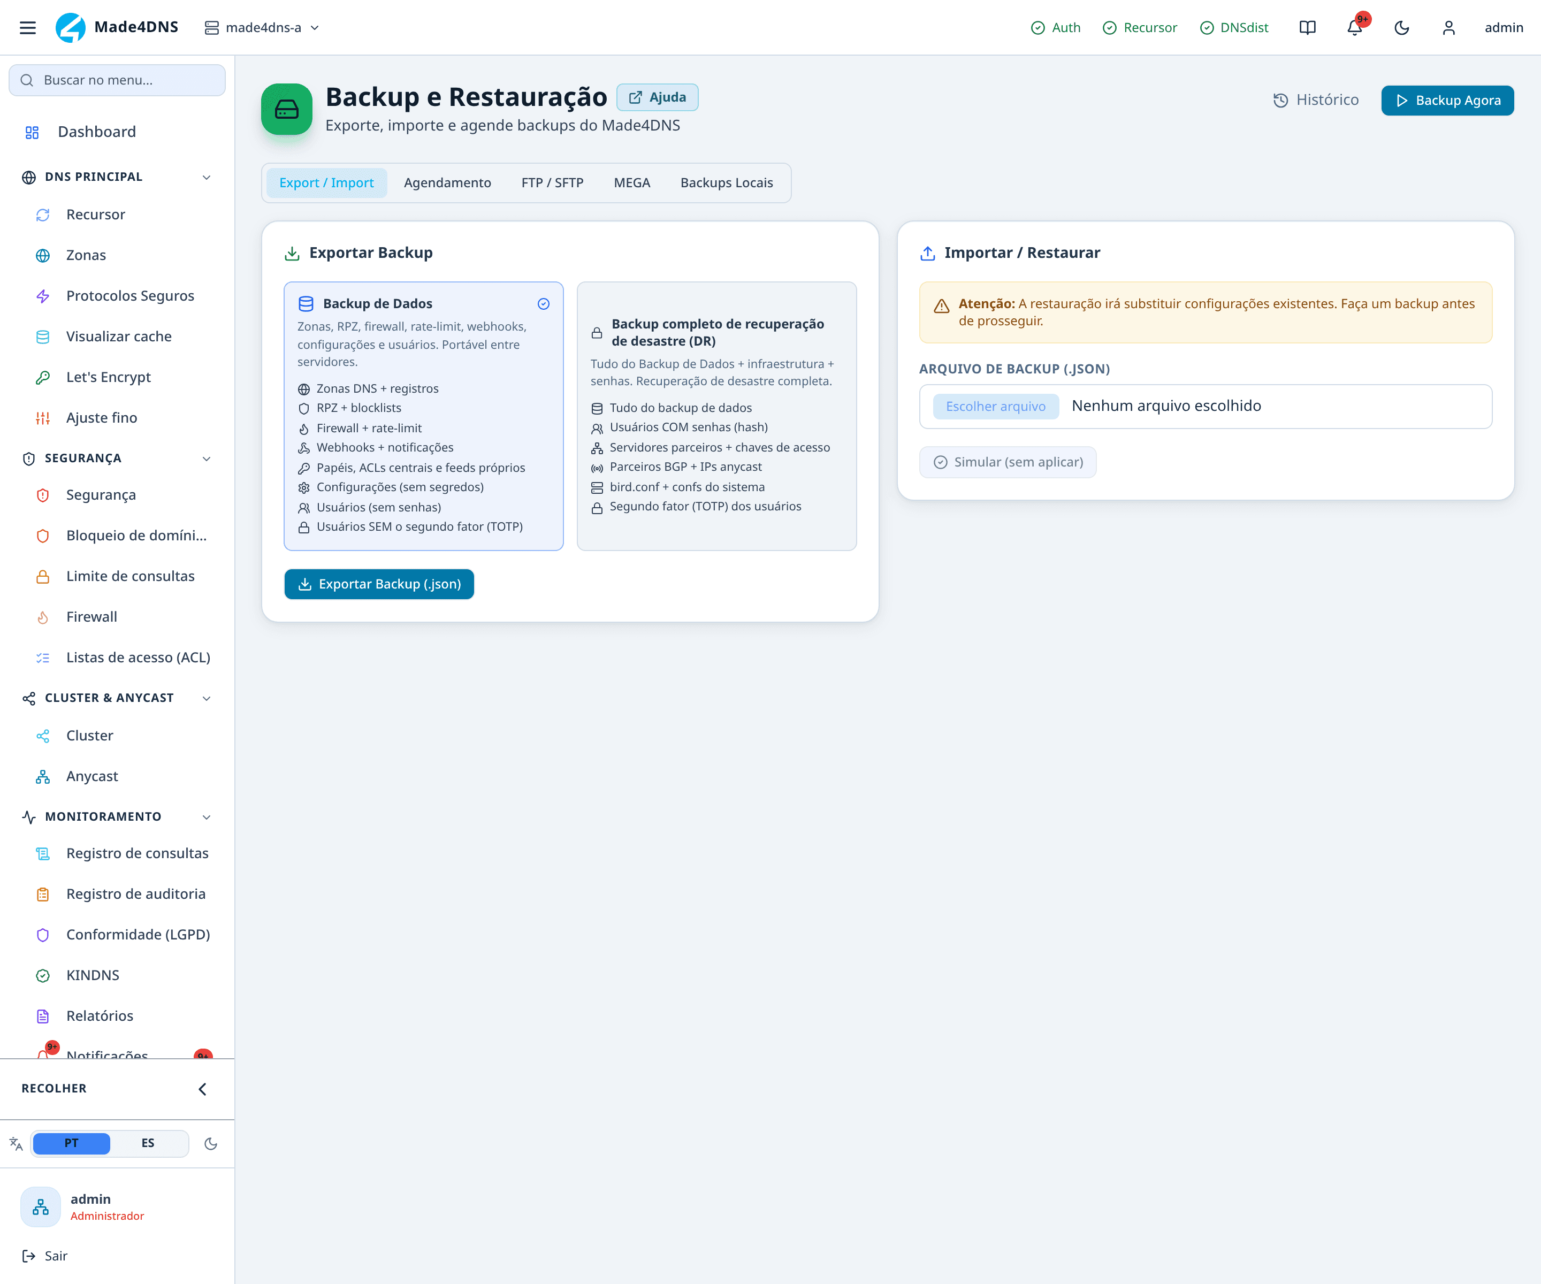This screenshot has height=1284, width=1541.
Task: Toggle dark mode moon icon in header
Action: pyautogui.click(x=1401, y=28)
